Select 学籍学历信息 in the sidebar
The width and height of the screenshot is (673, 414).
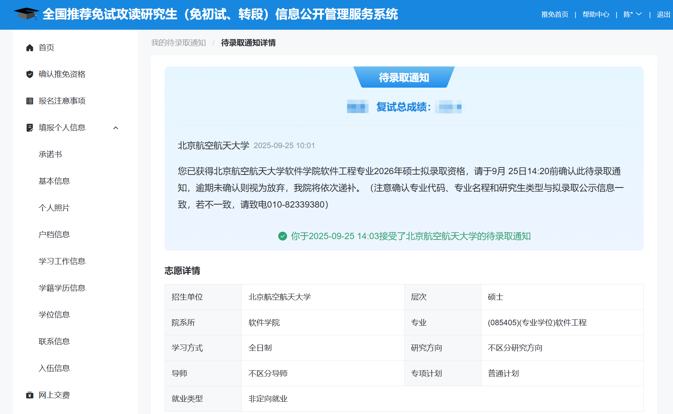click(62, 288)
